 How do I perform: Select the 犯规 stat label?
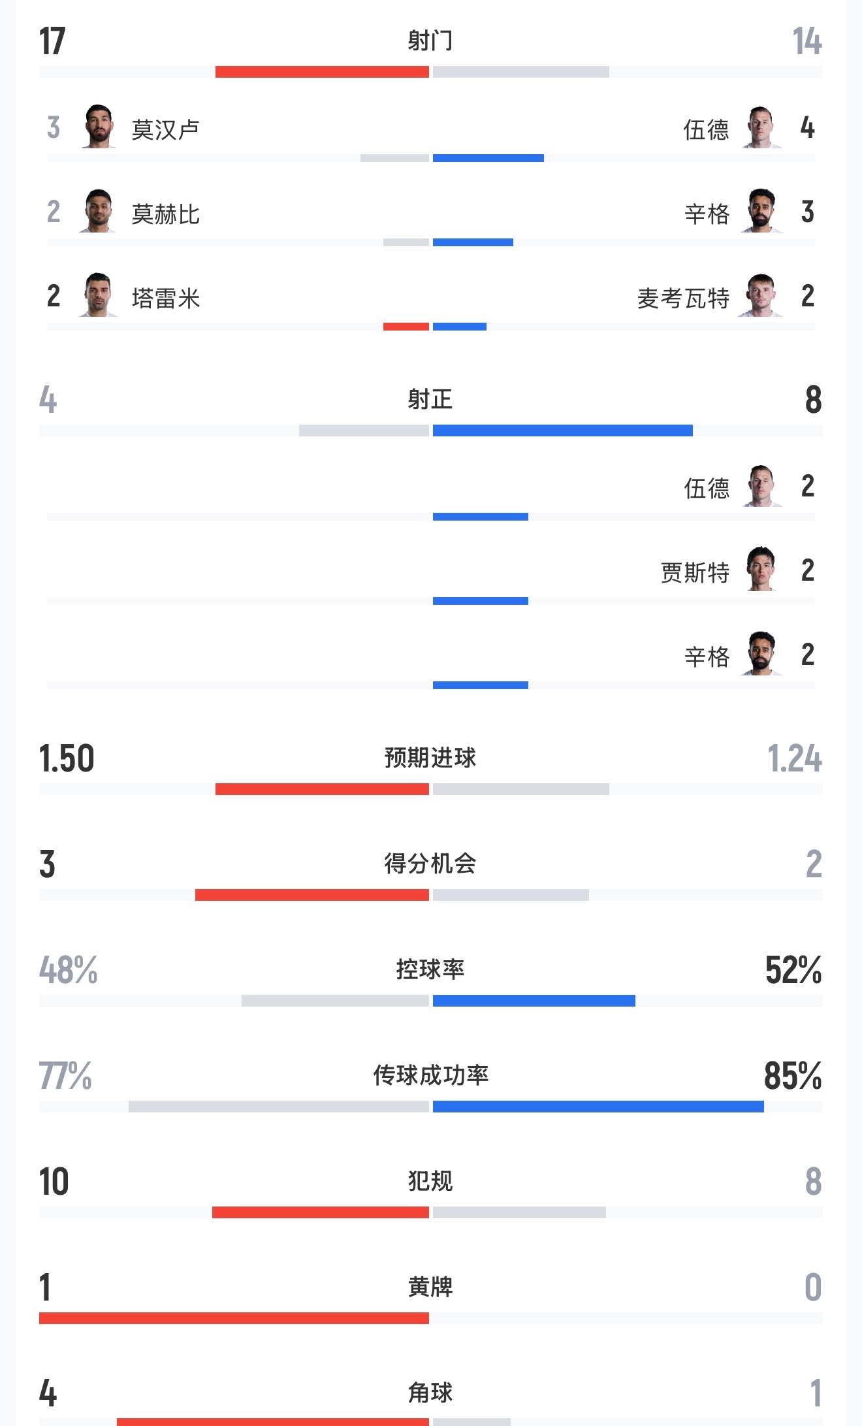coord(430,1181)
